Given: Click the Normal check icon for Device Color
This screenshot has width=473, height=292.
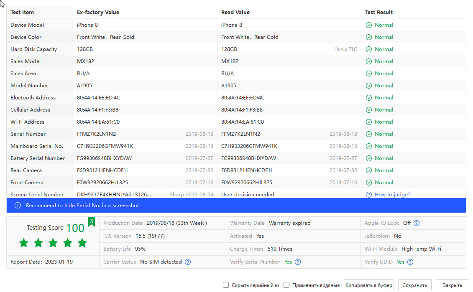Looking at the screenshot, I should coord(368,37).
